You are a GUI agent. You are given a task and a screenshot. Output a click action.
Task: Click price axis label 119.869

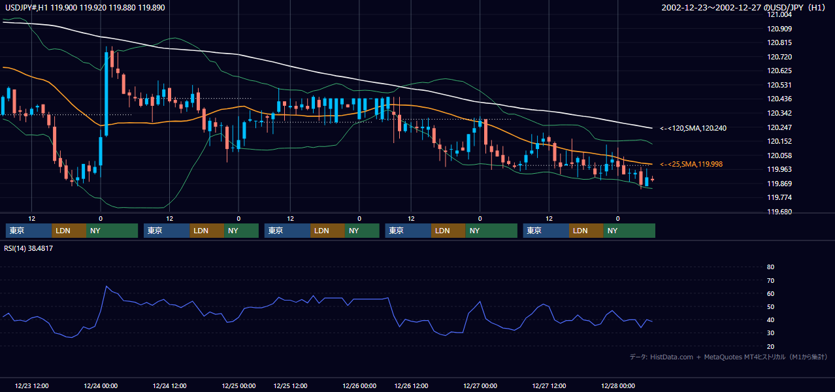[779, 184]
